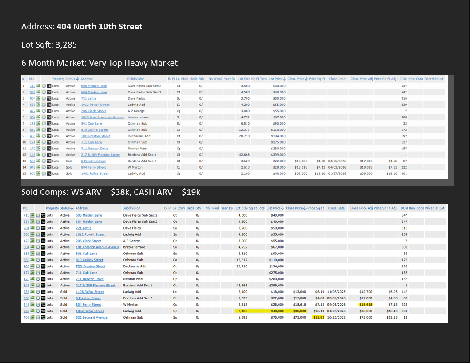Sort by List Price column in 6 Month Market table

[x=277, y=79]
